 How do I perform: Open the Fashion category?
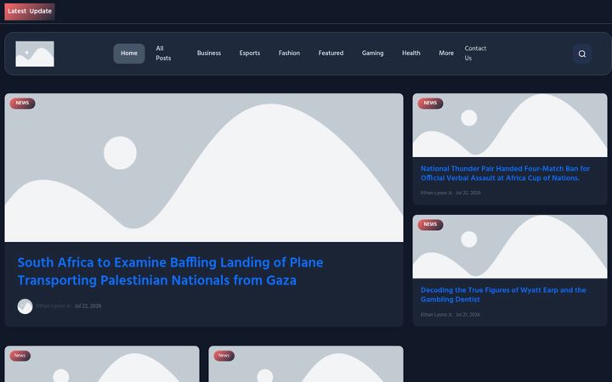(x=289, y=53)
